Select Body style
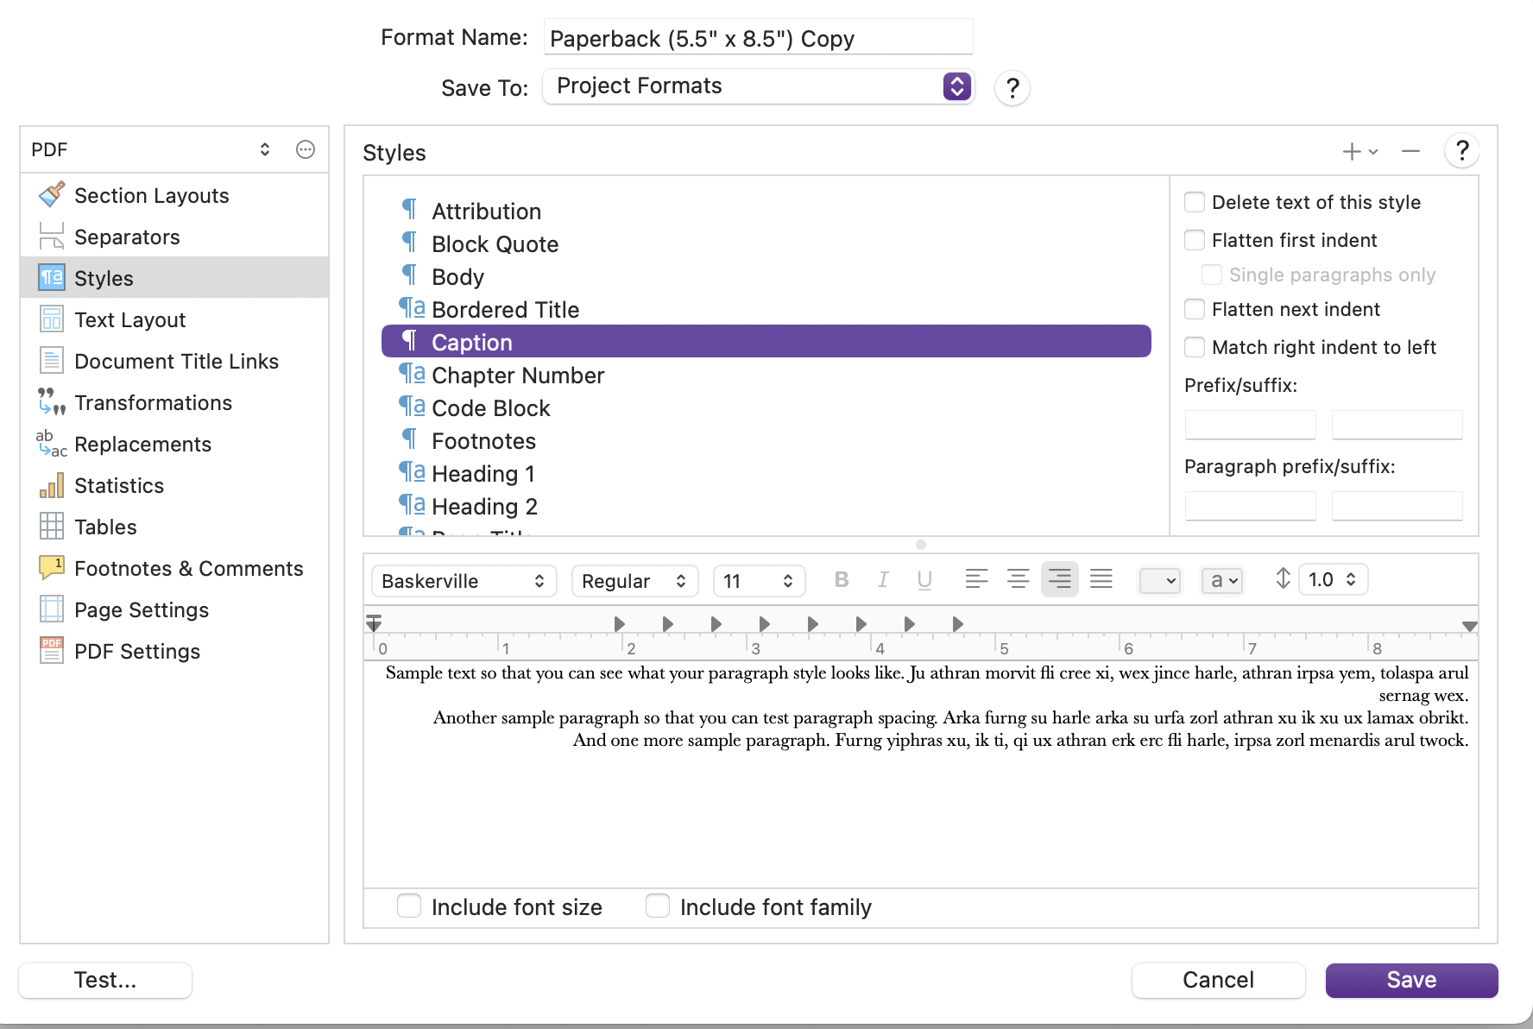Viewport: 1533px width, 1029px height. coord(766,277)
